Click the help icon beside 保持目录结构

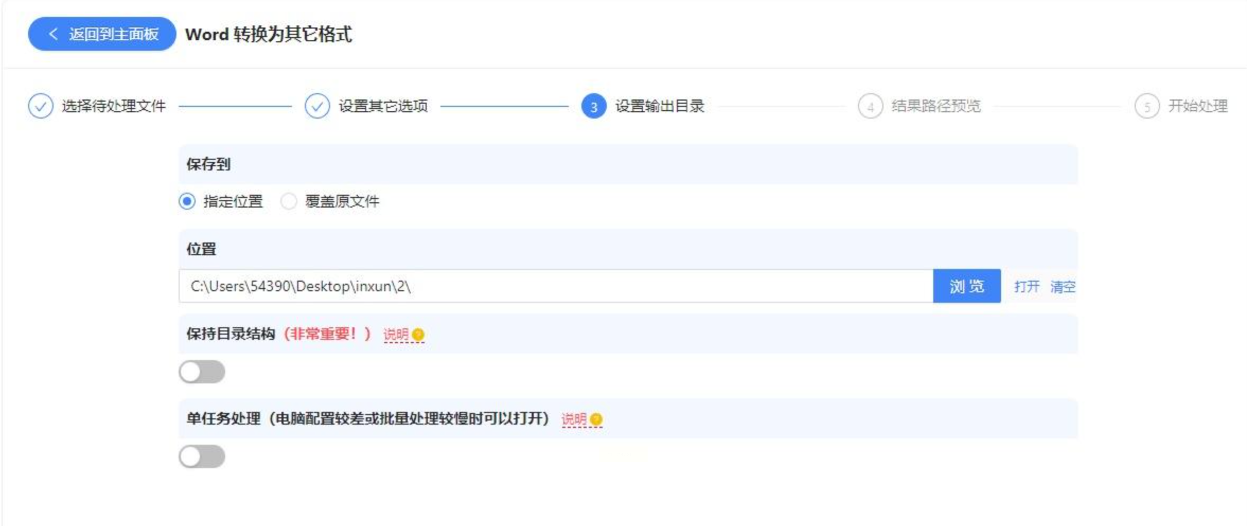coord(418,334)
